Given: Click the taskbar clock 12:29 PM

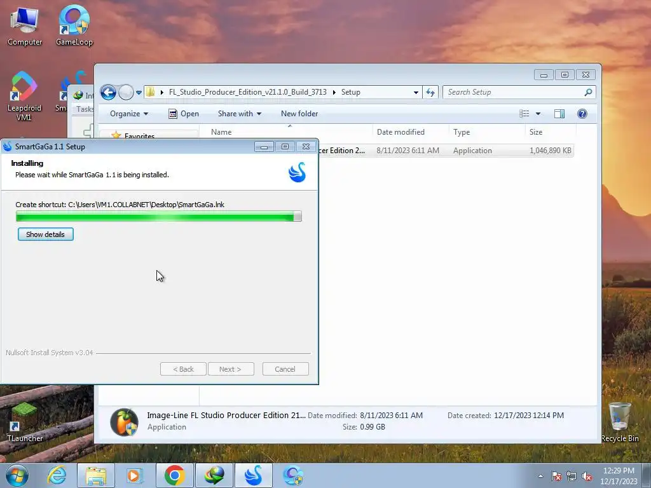Looking at the screenshot, I should (x=619, y=476).
